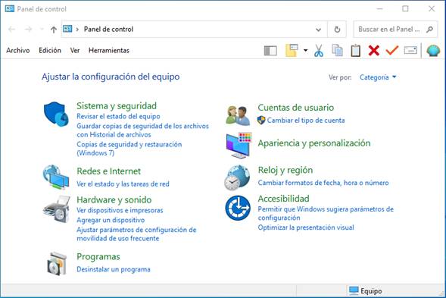Open Accesibilidad category
The image size is (446, 298).
(x=284, y=199)
